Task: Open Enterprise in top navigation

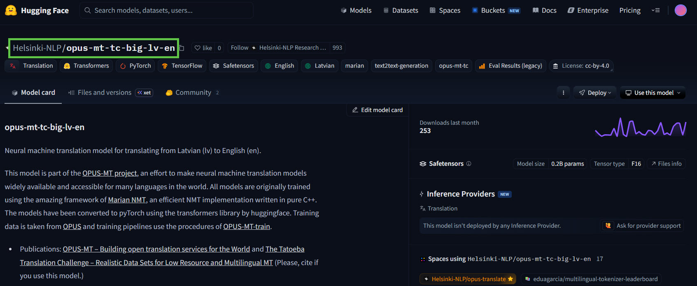Action: 588,10
